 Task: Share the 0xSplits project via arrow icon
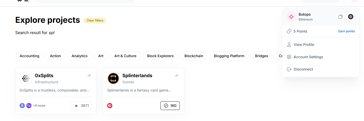pos(89,76)
